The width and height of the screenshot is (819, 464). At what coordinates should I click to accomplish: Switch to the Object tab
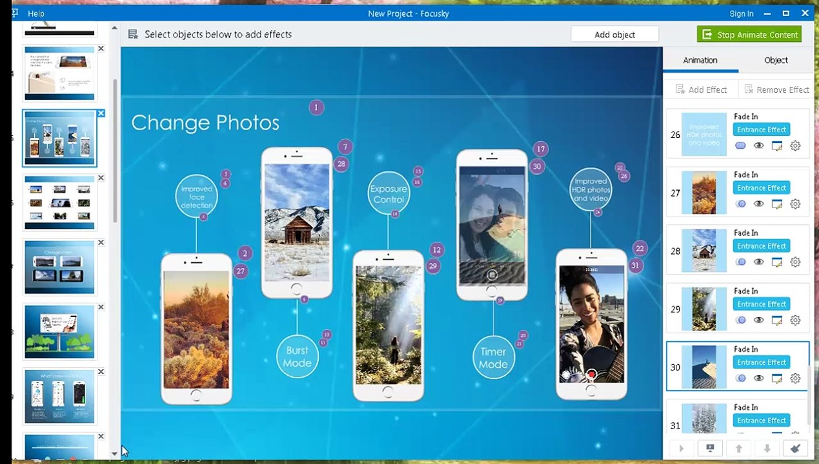776,60
